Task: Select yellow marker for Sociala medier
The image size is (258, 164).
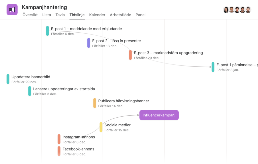Action: pos(101,127)
